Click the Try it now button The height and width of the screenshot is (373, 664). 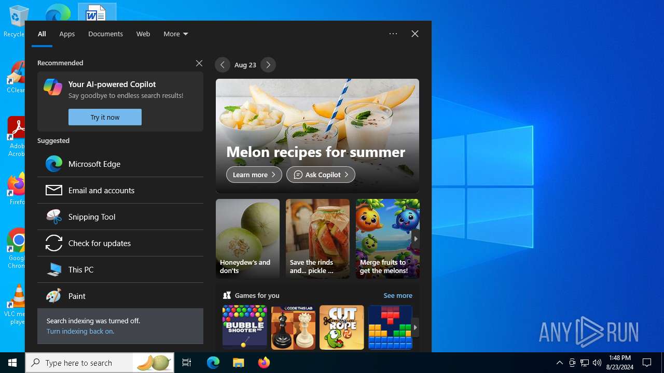[x=105, y=117]
